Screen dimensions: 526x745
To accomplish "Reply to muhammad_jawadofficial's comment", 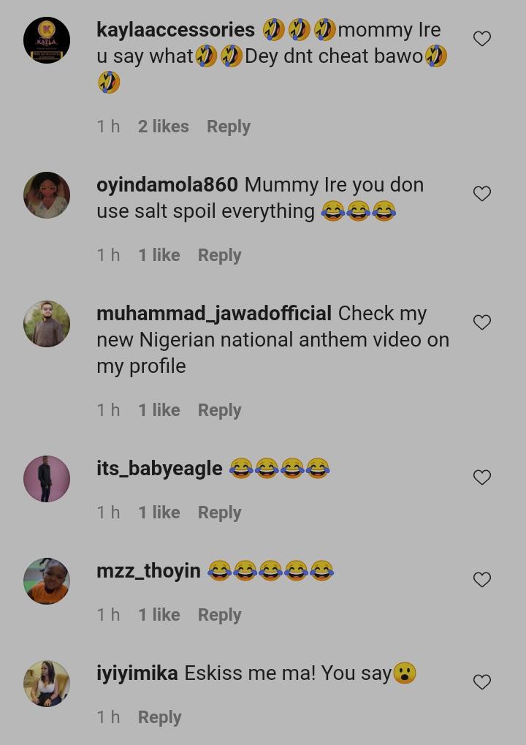I will (x=219, y=410).
